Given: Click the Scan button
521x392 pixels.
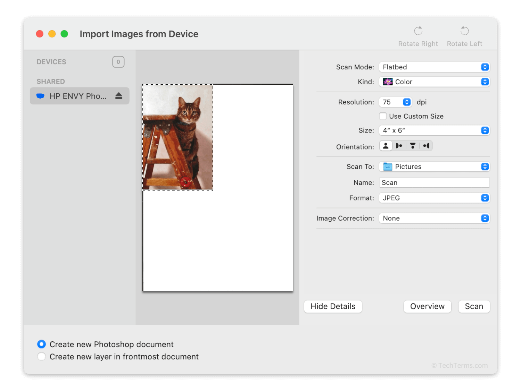Looking at the screenshot, I should (474, 307).
